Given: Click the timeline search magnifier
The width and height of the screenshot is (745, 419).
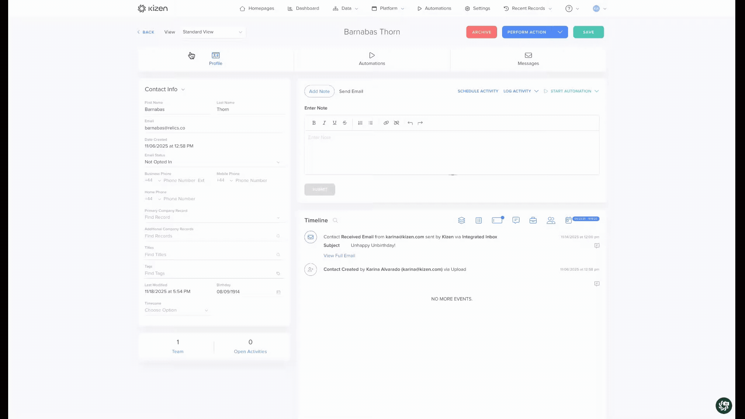Looking at the screenshot, I should tap(335, 220).
